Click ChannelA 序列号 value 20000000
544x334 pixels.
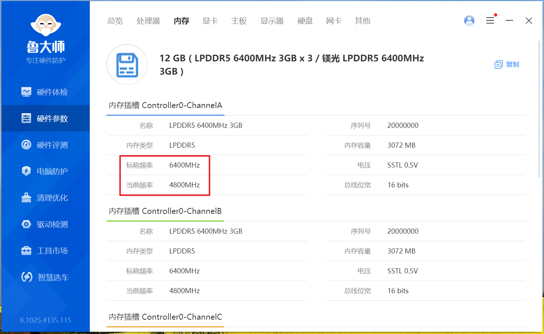(403, 125)
